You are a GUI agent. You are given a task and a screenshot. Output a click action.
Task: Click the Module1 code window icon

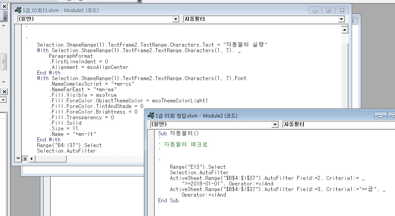tap(18, 11)
